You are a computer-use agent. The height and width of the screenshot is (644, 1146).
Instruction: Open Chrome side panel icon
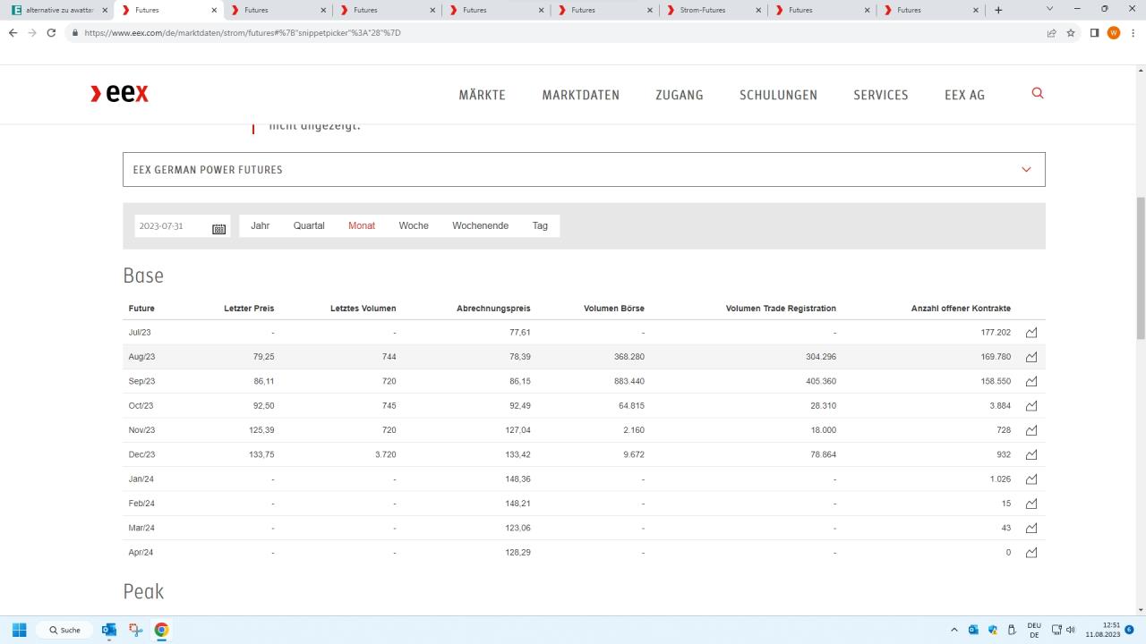[1094, 32]
